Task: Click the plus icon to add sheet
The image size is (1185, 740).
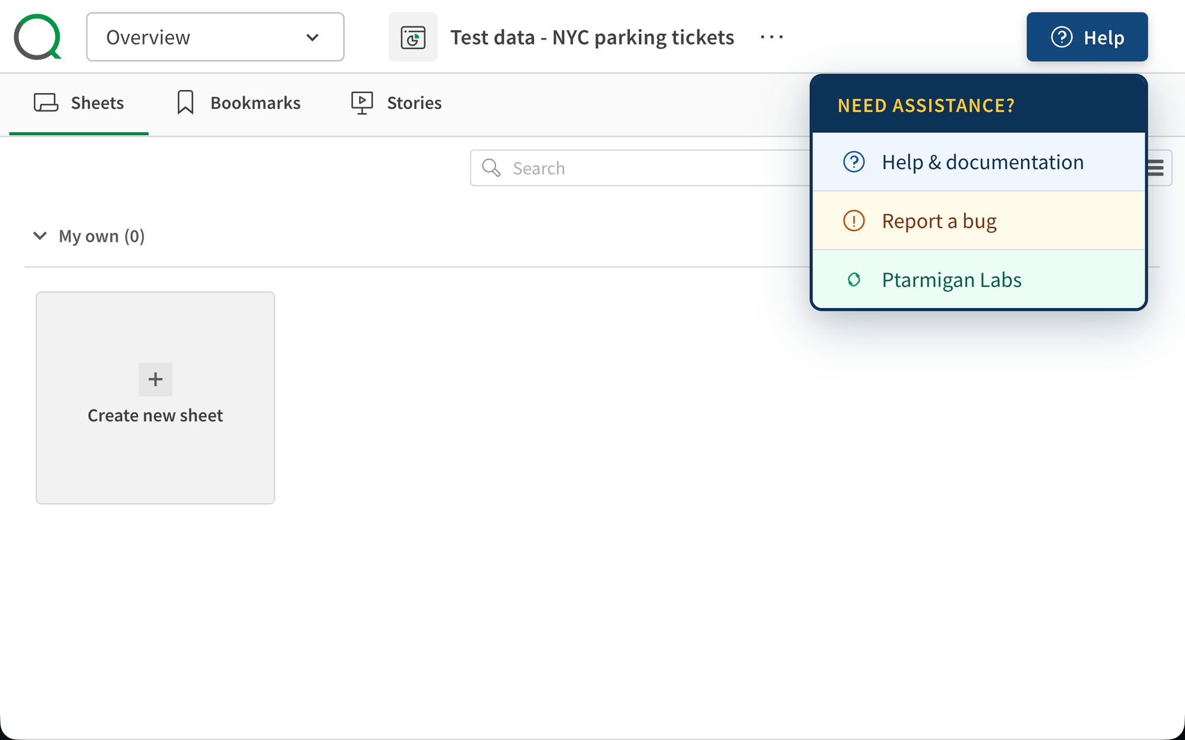Action: [x=155, y=379]
